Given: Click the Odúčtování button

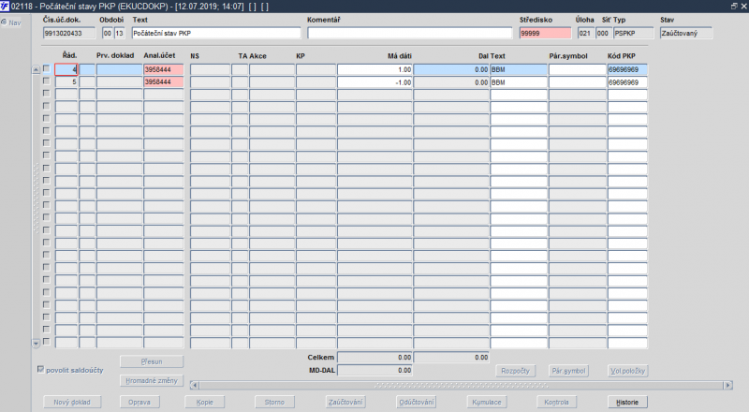Looking at the screenshot, I should (x=417, y=402).
